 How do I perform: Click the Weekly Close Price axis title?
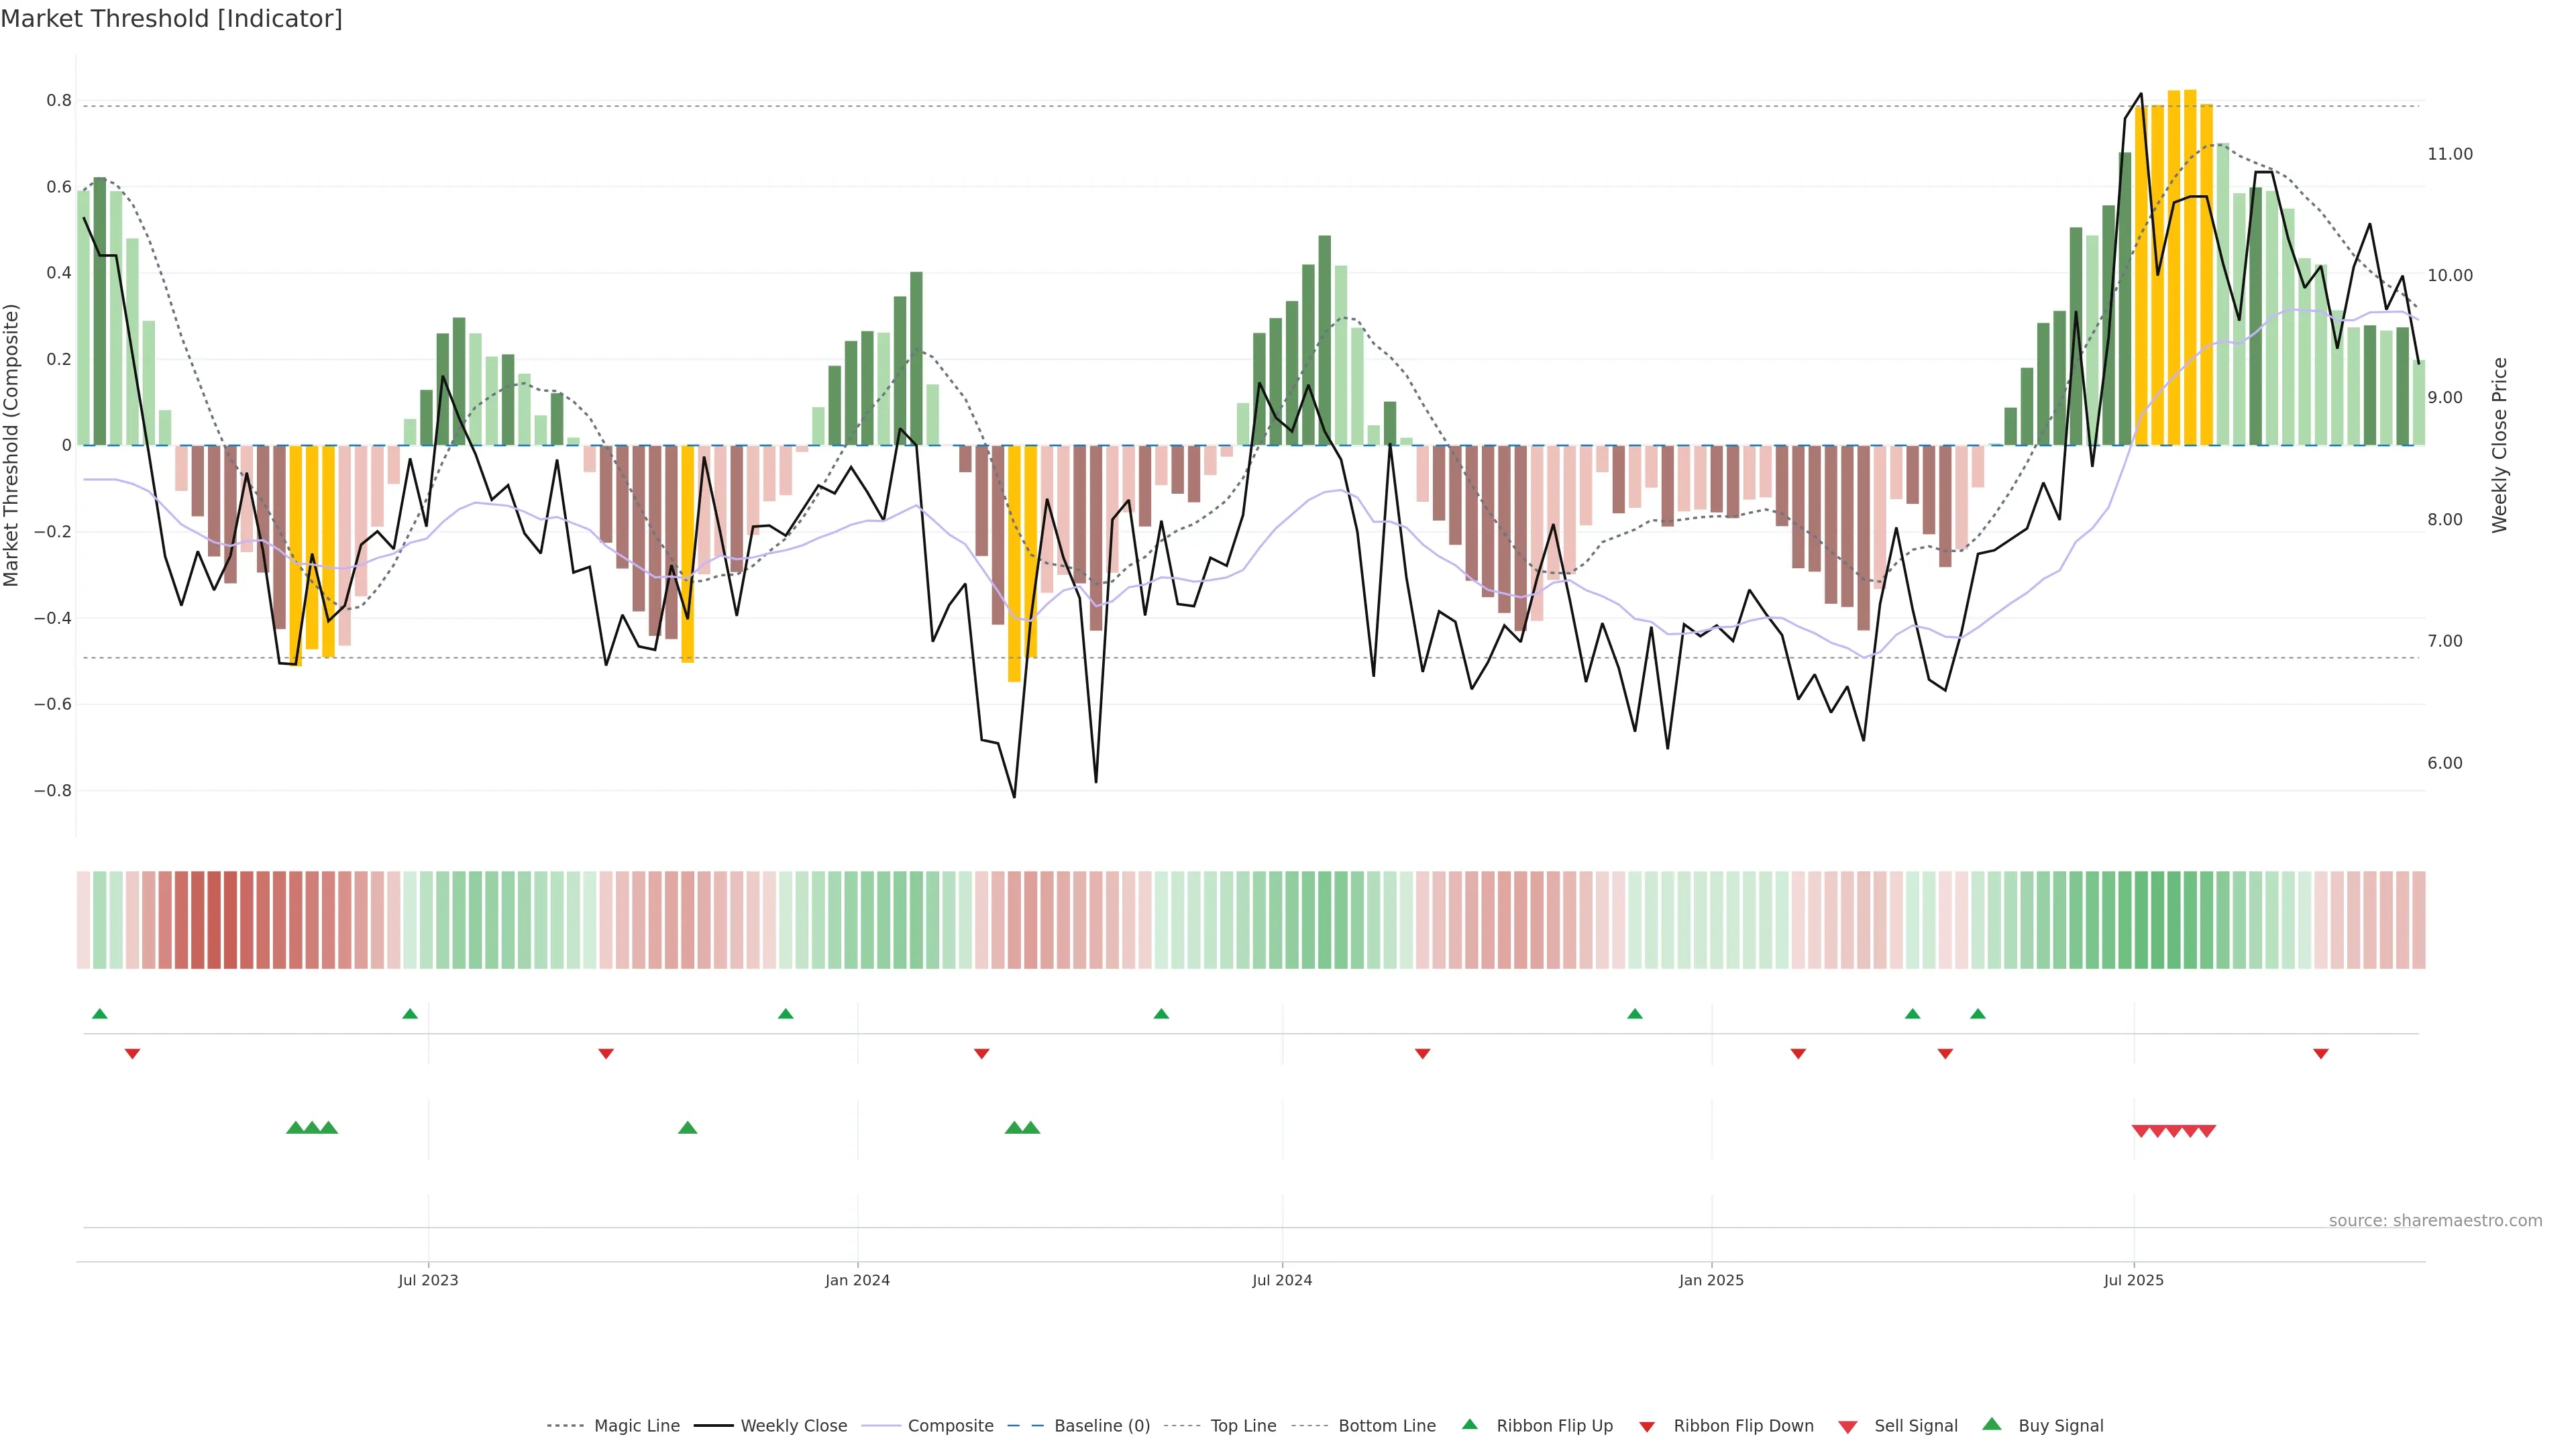click(2500, 445)
